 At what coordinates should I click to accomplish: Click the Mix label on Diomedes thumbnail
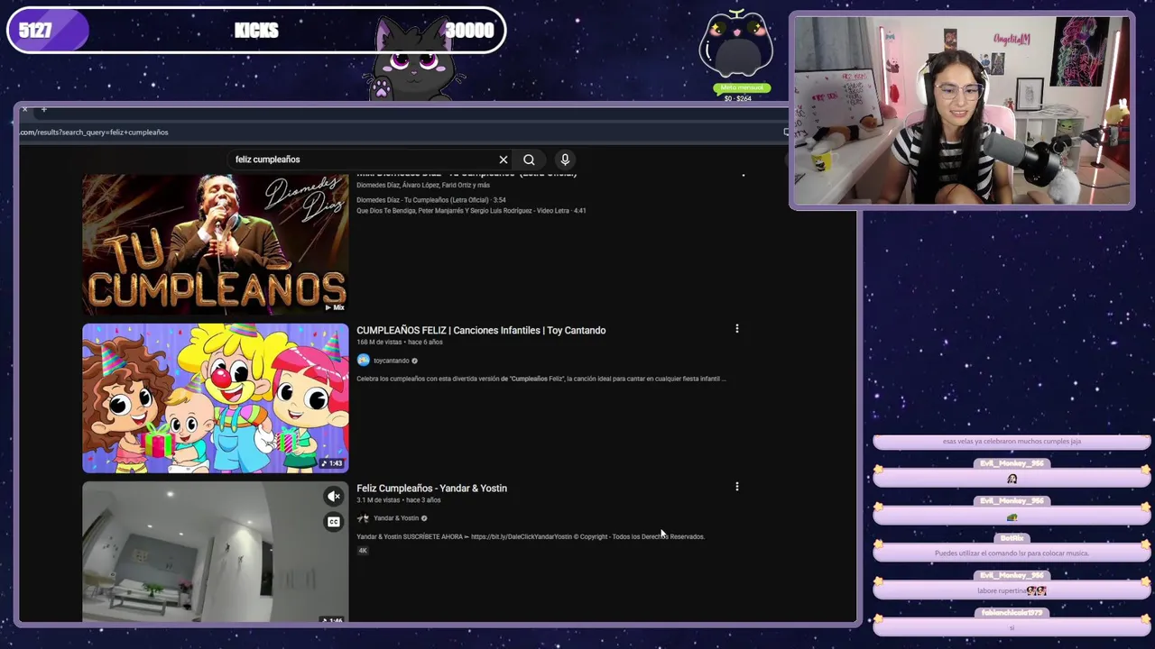[335, 307]
